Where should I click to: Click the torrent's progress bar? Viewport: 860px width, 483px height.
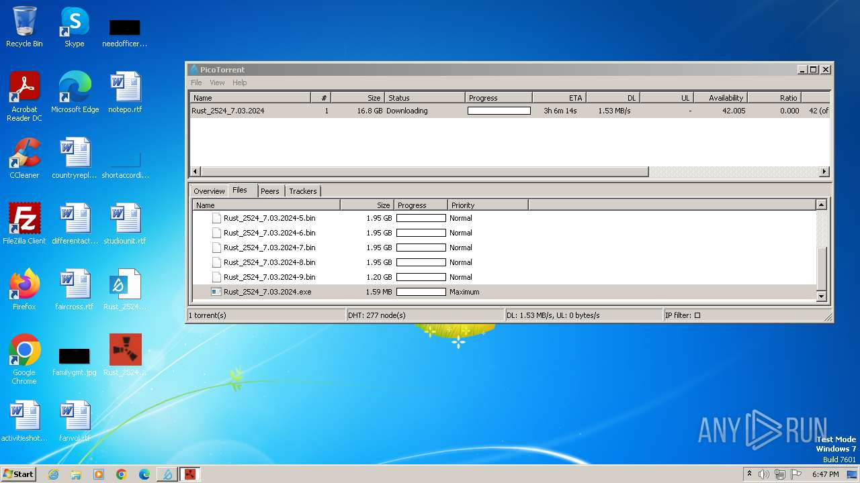point(499,111)
